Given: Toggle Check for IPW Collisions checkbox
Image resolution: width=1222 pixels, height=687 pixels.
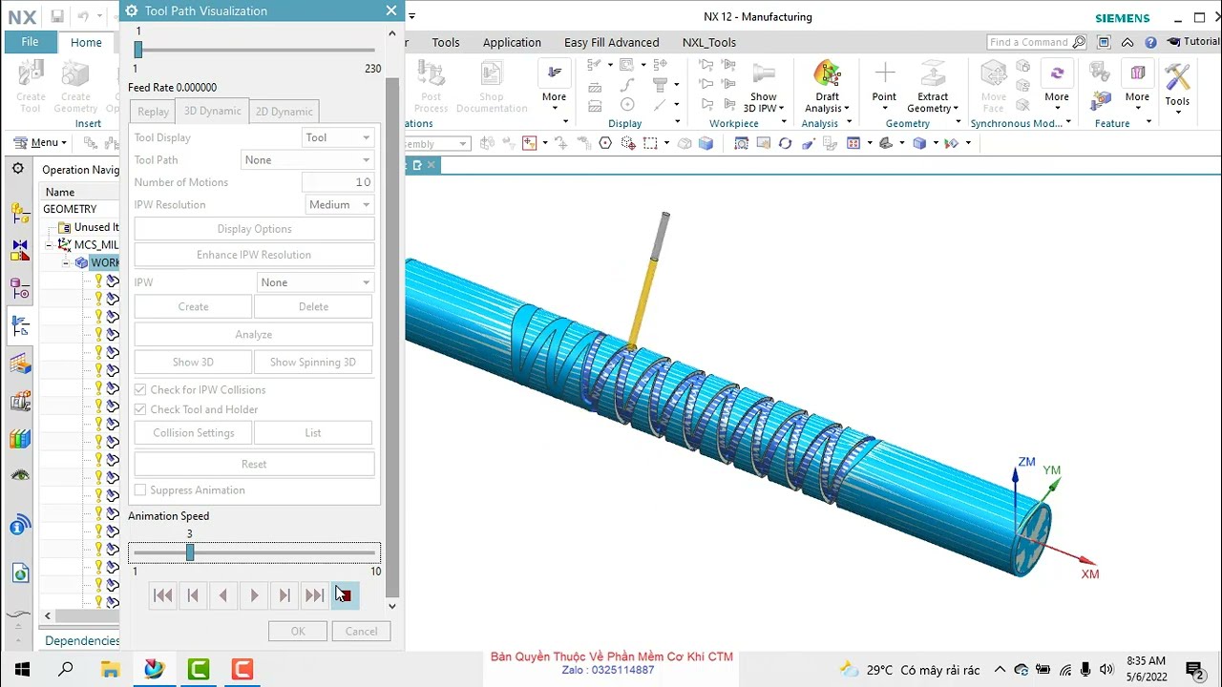Looking at the screenshot, I should 140,389.
